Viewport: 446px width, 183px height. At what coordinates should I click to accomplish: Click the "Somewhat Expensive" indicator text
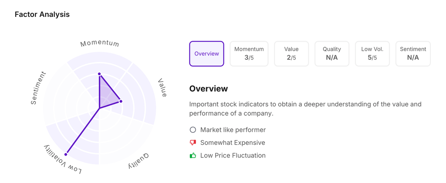tap(233, 143)
